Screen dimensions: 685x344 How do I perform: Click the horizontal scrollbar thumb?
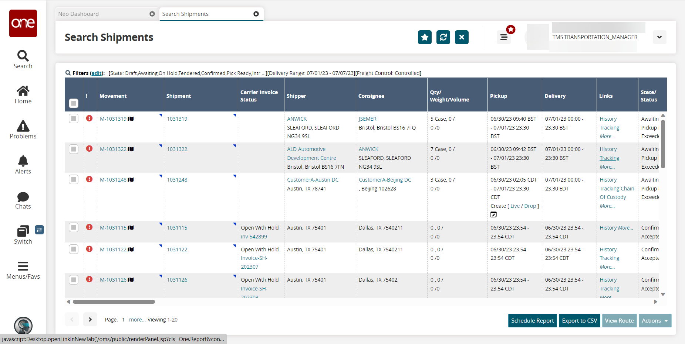pos(114,302)
